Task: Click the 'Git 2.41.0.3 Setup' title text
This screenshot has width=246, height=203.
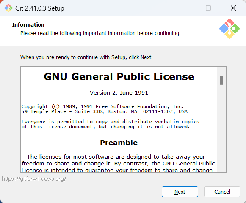Action: coord(39,8)
